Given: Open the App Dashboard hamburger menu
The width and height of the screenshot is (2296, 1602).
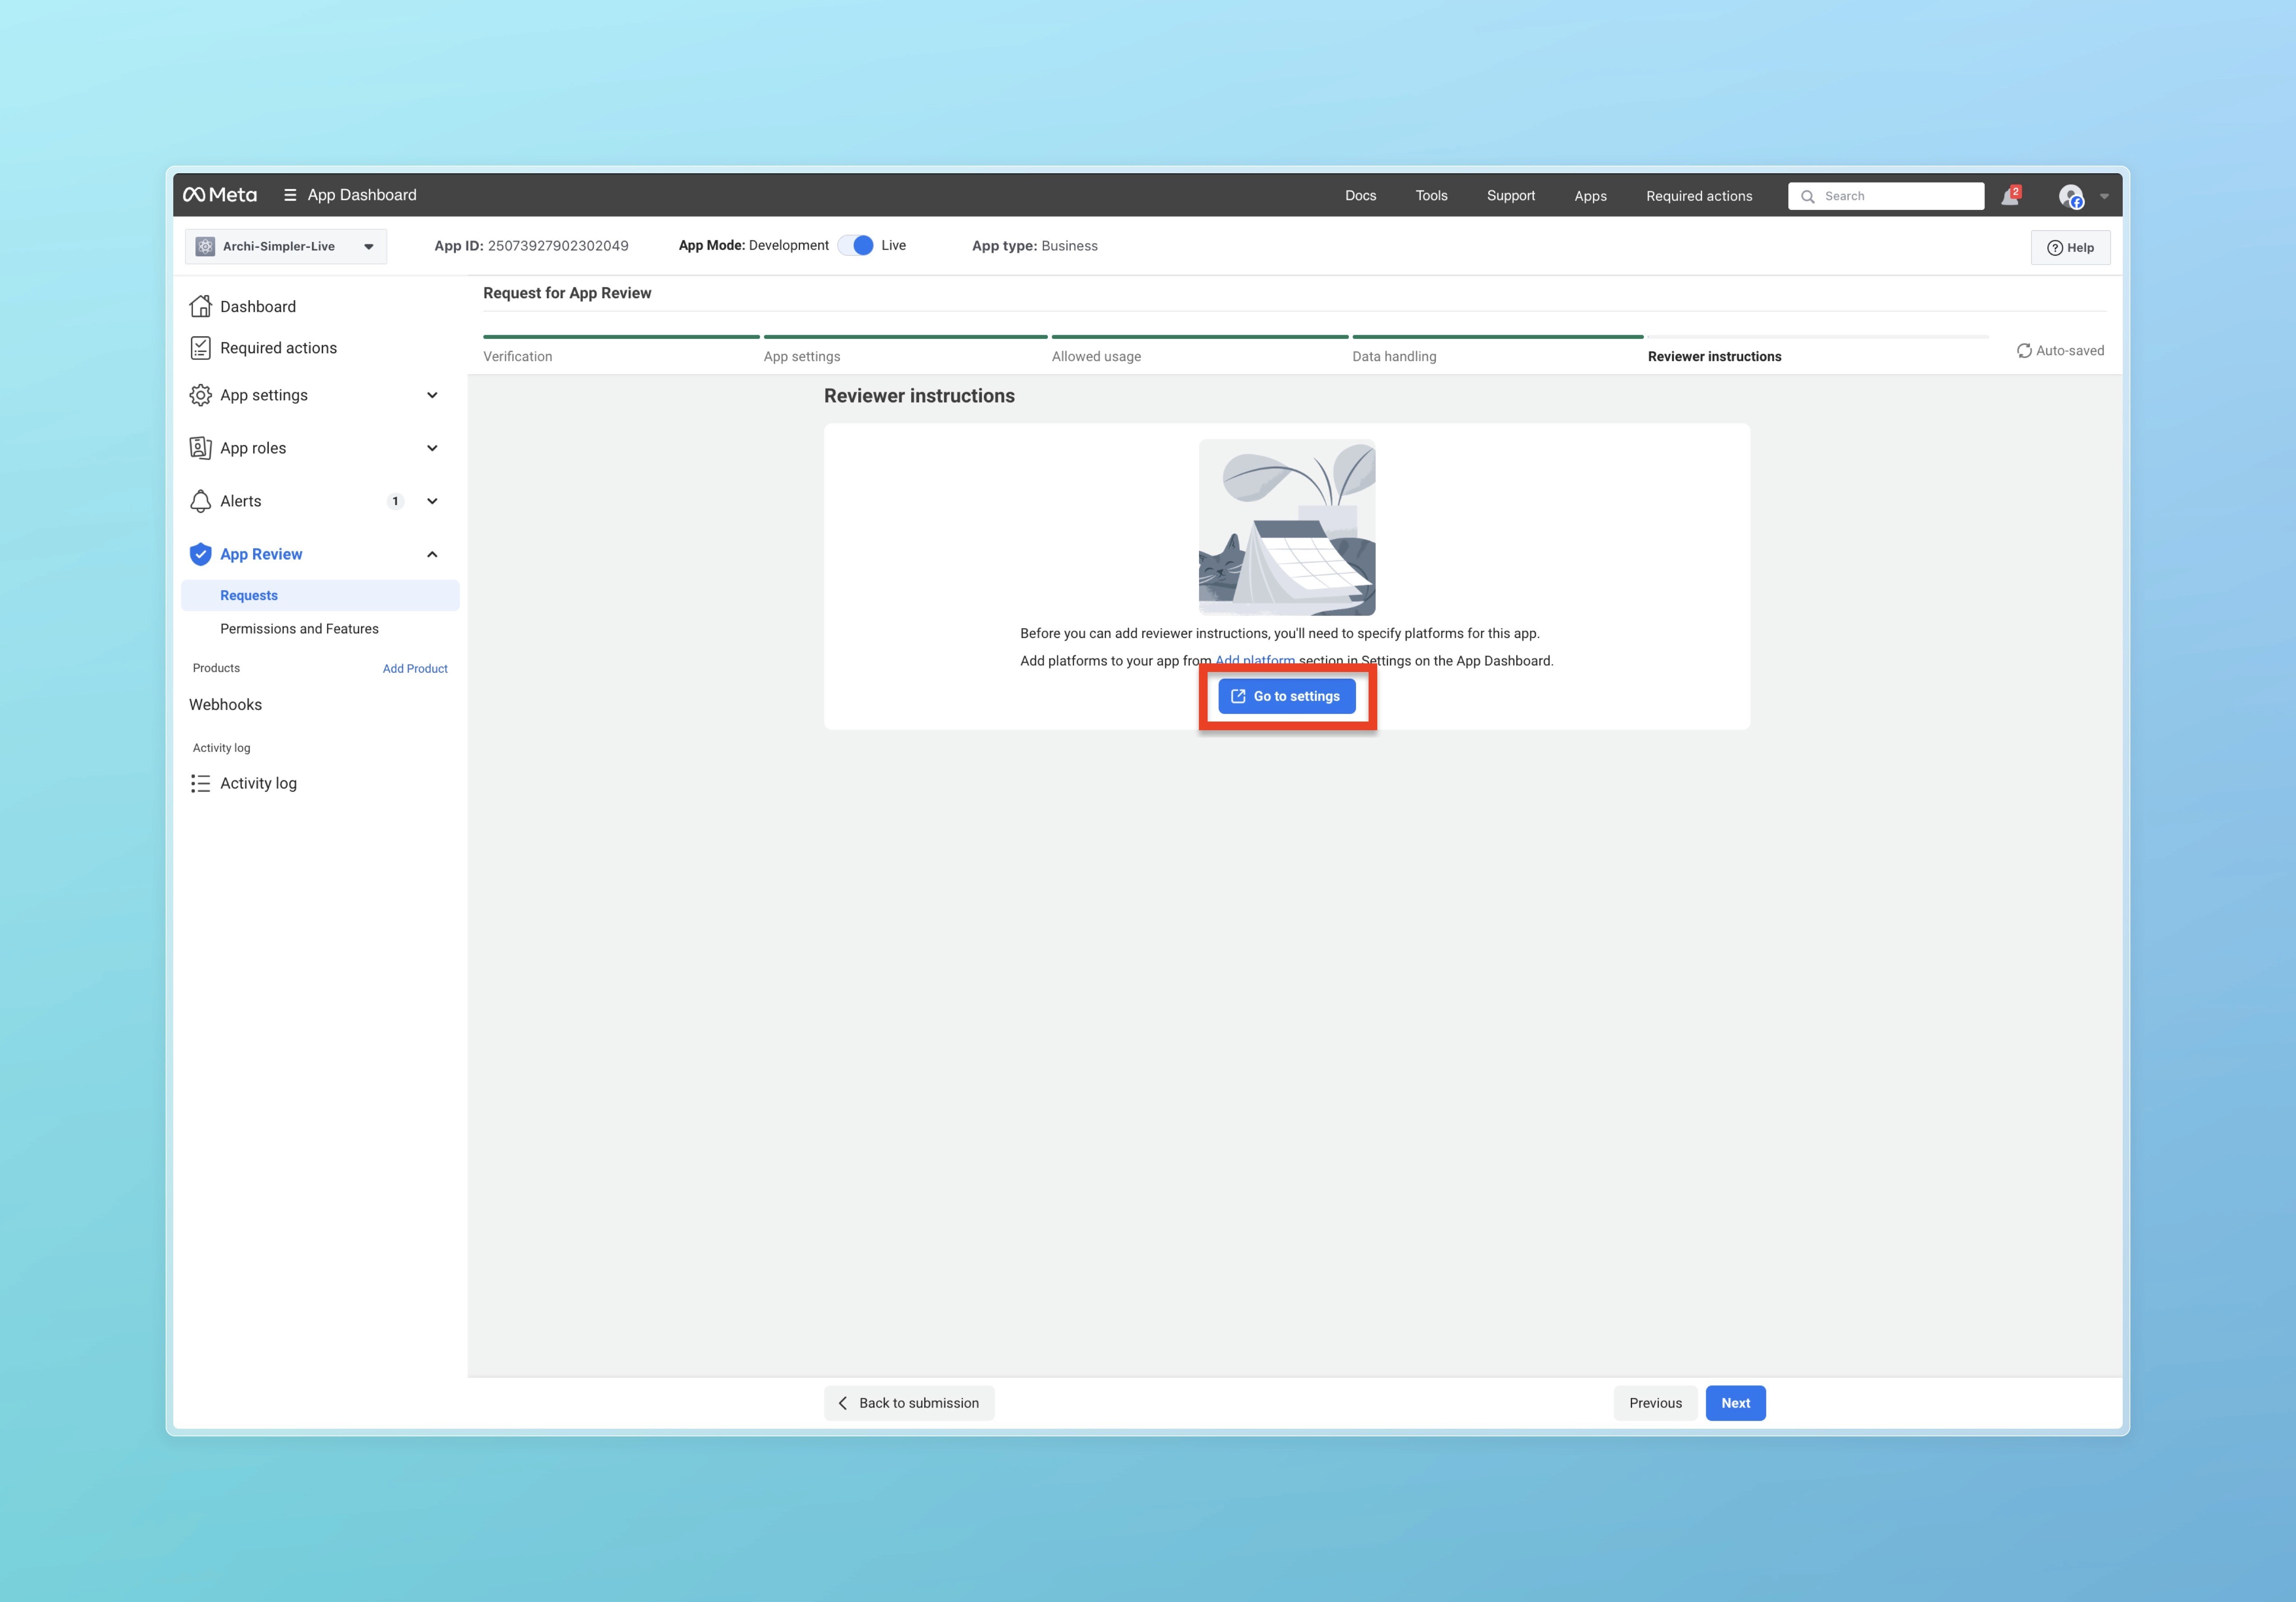Looking at the screenshot, I should coord(290,195).
